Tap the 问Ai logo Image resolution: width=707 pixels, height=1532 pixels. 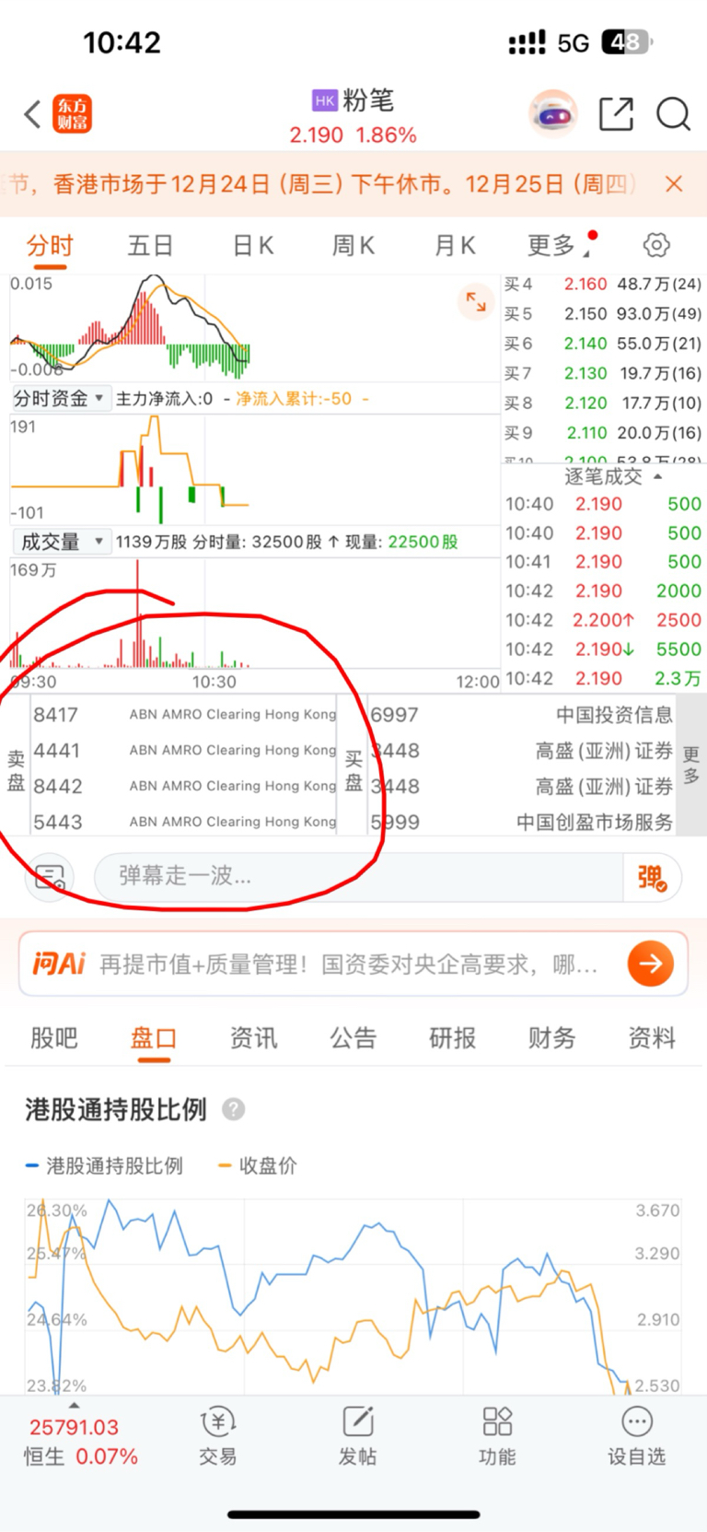pyautogui.click(x=58, y=964)
